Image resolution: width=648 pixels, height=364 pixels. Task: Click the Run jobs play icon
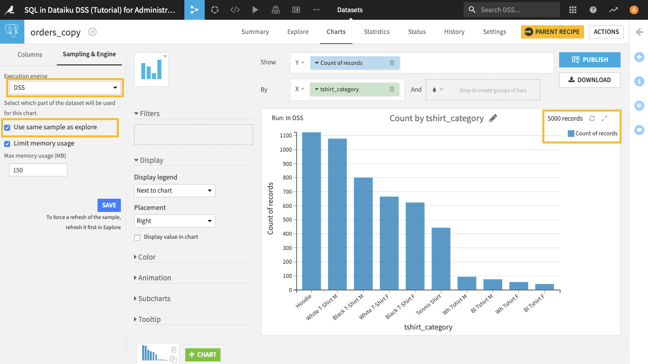[255, 10]
